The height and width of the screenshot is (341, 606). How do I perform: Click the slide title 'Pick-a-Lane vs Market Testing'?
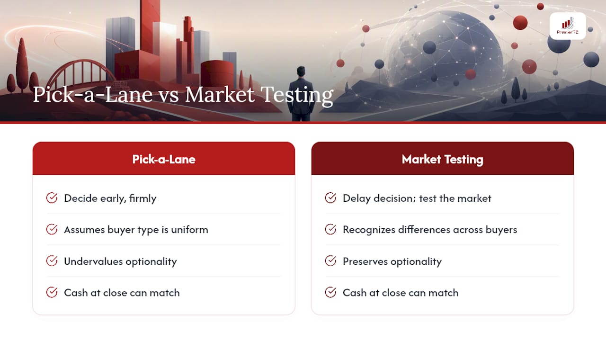coord(183,95)
